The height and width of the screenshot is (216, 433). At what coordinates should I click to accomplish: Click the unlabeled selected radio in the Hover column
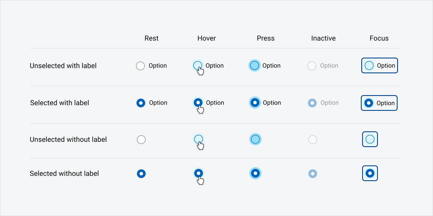(x=199, y=173)
